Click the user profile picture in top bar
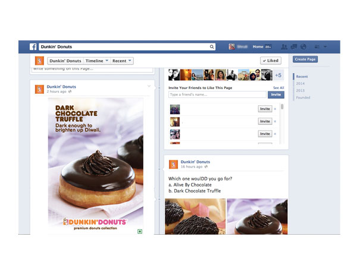The height and width of the screenshot is (275, 357). [x=232, y=46]
